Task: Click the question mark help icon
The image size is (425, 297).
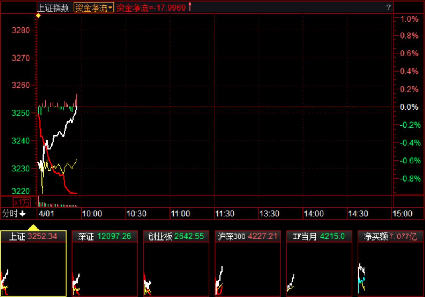Action: click(388, 8)
